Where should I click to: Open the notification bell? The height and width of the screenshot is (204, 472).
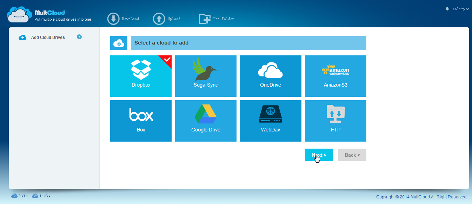click(x=447, y=9)
